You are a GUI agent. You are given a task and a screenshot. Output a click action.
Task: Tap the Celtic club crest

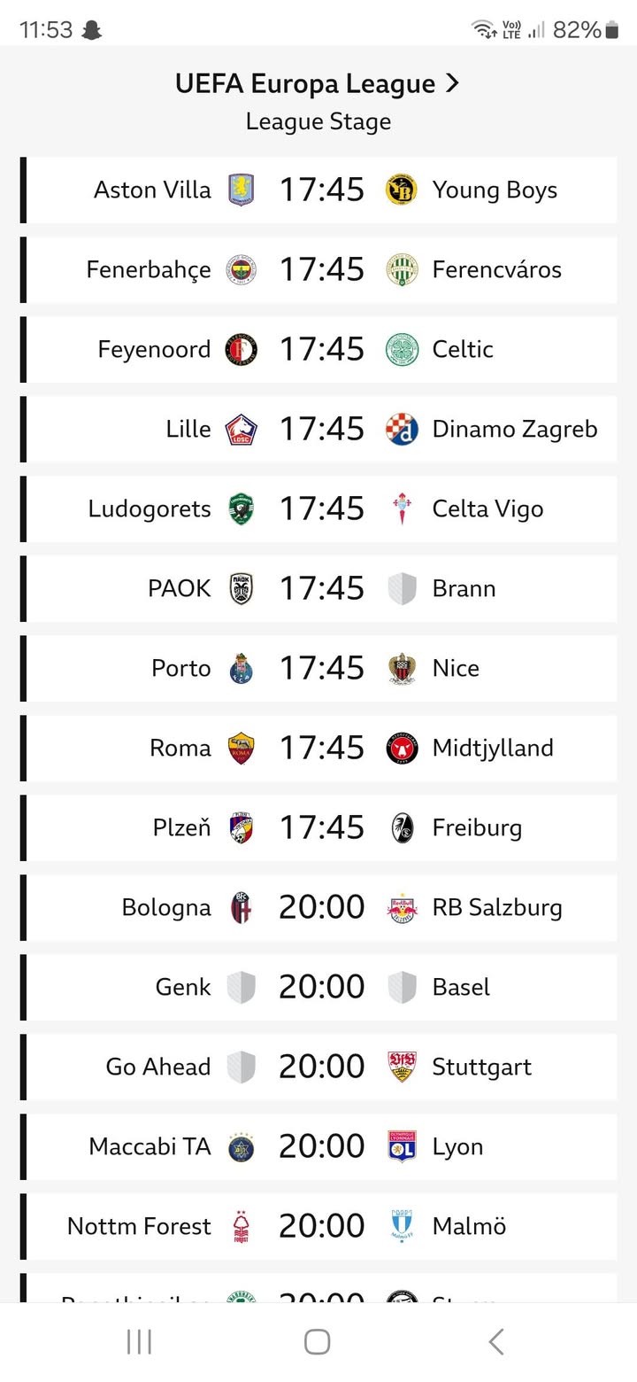pos(402,349)
